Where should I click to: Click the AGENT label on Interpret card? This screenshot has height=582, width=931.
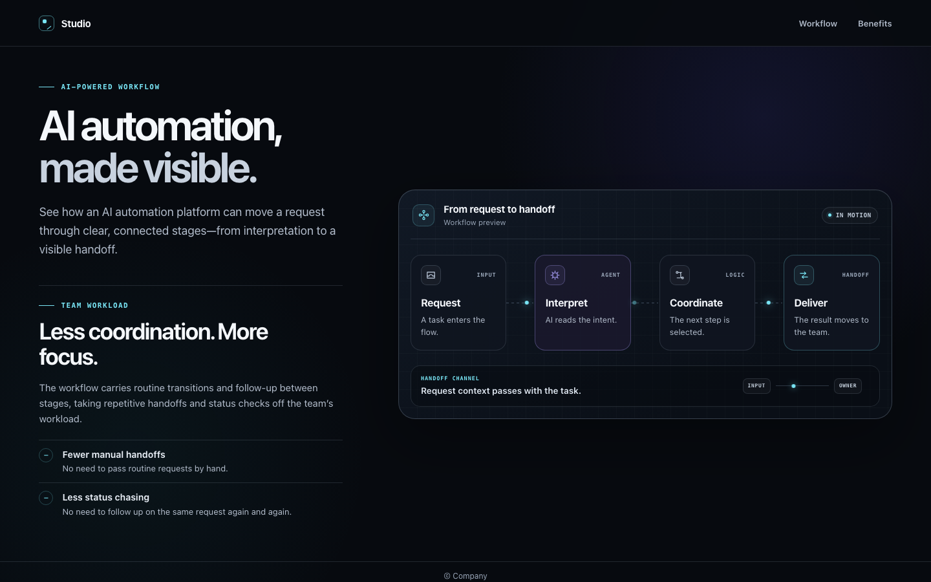610,275
